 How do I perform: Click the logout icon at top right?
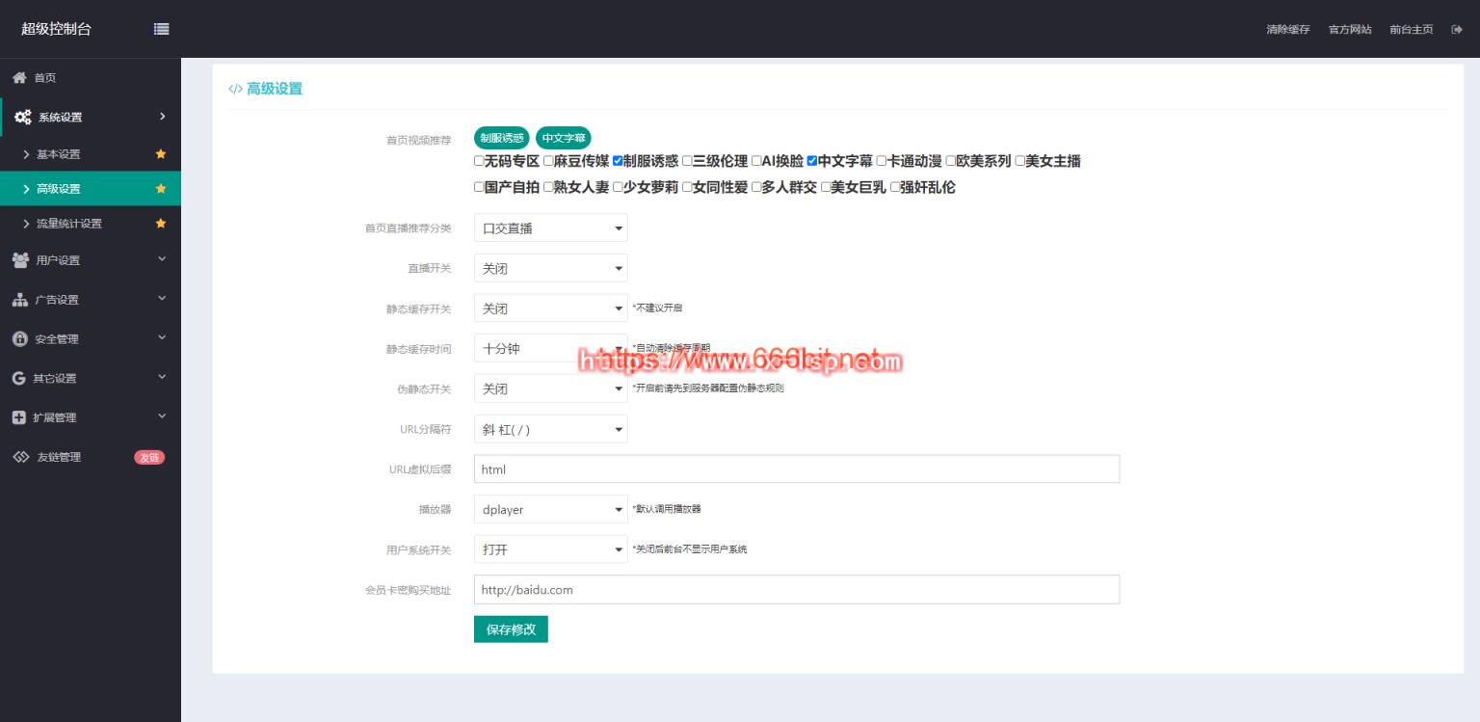1457,30
